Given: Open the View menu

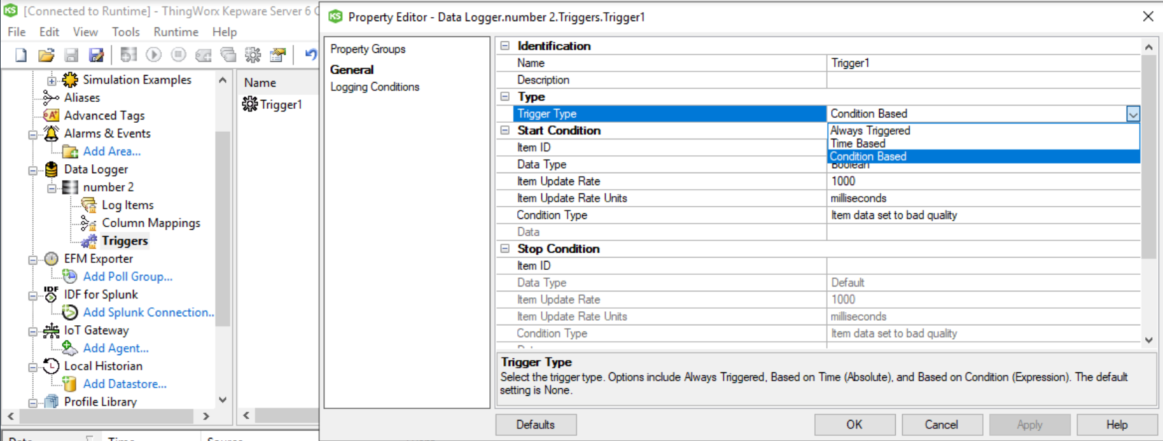Looking at the screenshot, I should [x=85, y=32].
